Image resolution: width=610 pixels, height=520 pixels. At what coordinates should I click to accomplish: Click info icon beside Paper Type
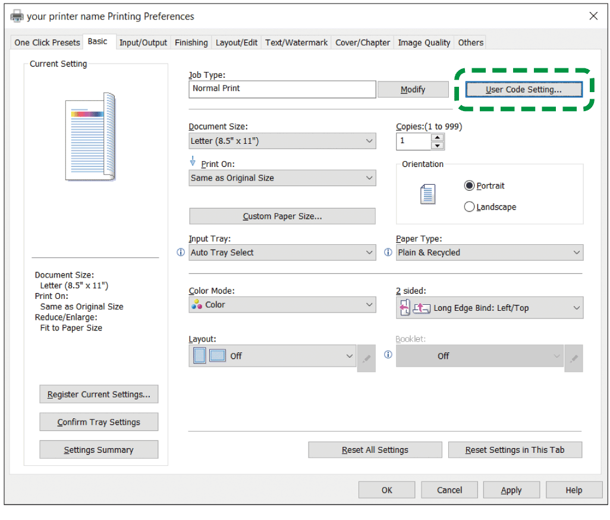coord(388,253)
